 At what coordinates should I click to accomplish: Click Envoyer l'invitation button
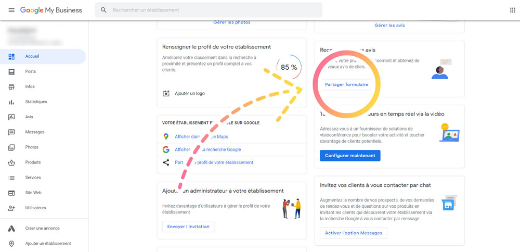pyautogui.click(x=188, y=227)
